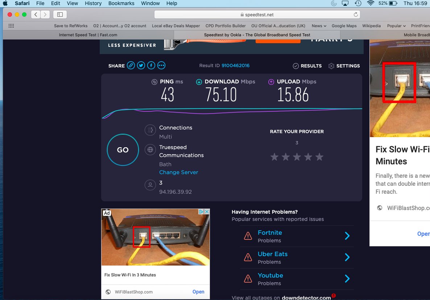Screen dimensions: 430x300
Task: Toggle the Safari sidebar button
Action: (60, 15)
